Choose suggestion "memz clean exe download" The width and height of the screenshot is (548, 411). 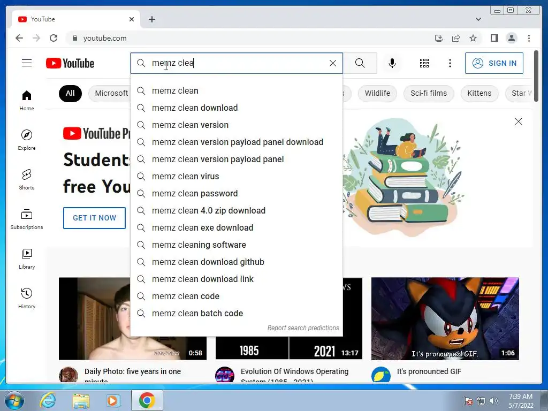[236, 228]
